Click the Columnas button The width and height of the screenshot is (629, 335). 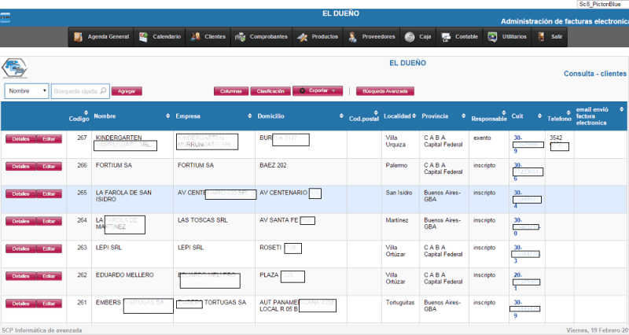[231, 91]
